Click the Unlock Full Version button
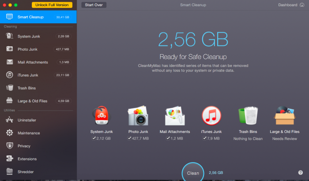The width and height of the screenshot is (309, 181). pyautogui.click(x=52, y=5)
